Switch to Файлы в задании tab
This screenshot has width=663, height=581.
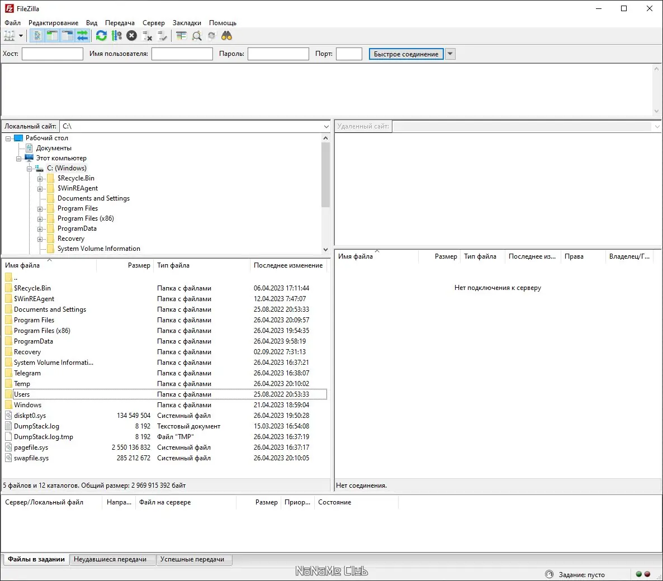tap(36, 559)
